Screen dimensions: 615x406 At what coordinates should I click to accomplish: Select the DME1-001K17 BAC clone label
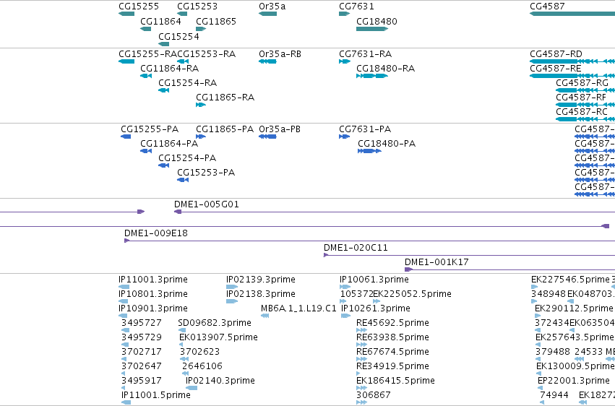[x=436, y=262]
